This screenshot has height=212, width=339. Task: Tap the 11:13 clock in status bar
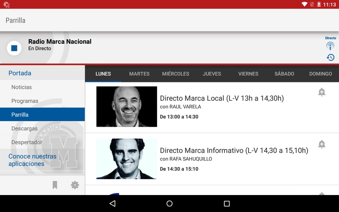coord(329,5)
